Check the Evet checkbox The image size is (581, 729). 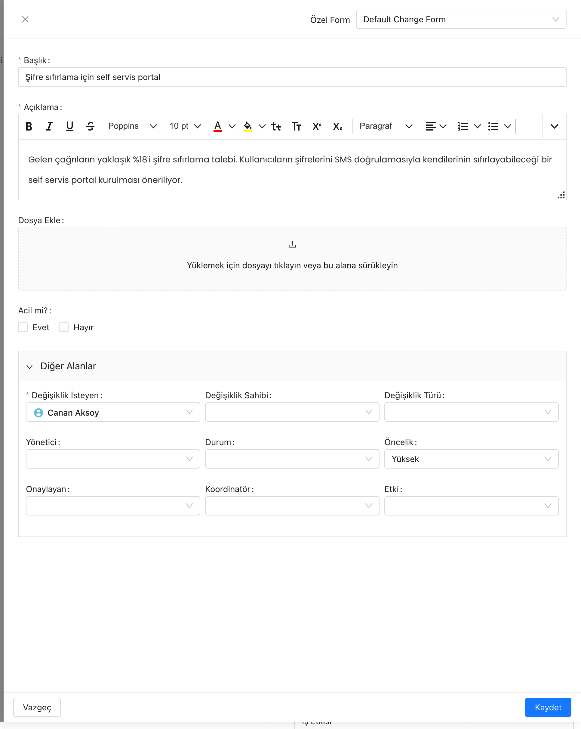pos(23,327)
